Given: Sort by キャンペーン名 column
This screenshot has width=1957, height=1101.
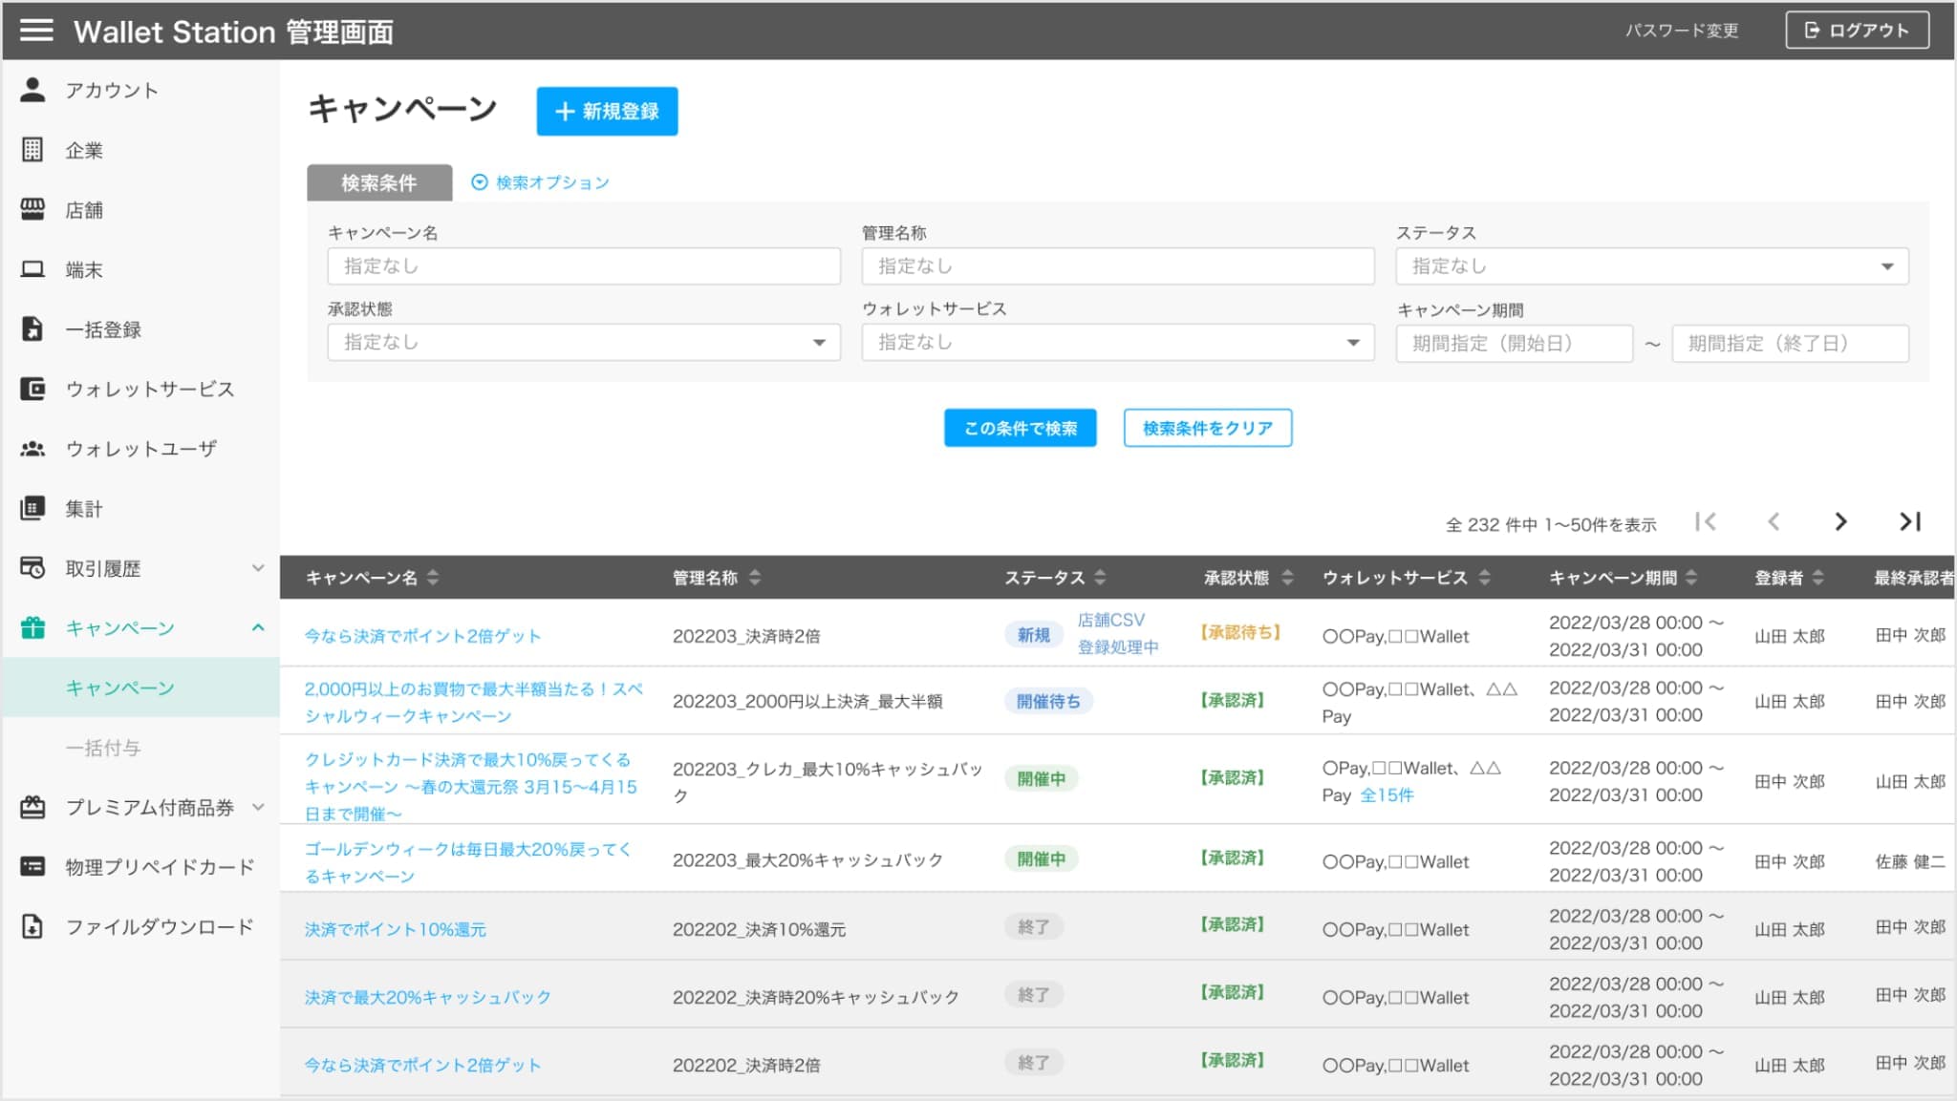Looking at the screenshot, I should click(x=433, y=578).
